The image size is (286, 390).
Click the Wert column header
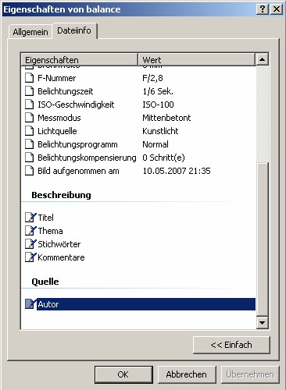(x=196, y=60)
